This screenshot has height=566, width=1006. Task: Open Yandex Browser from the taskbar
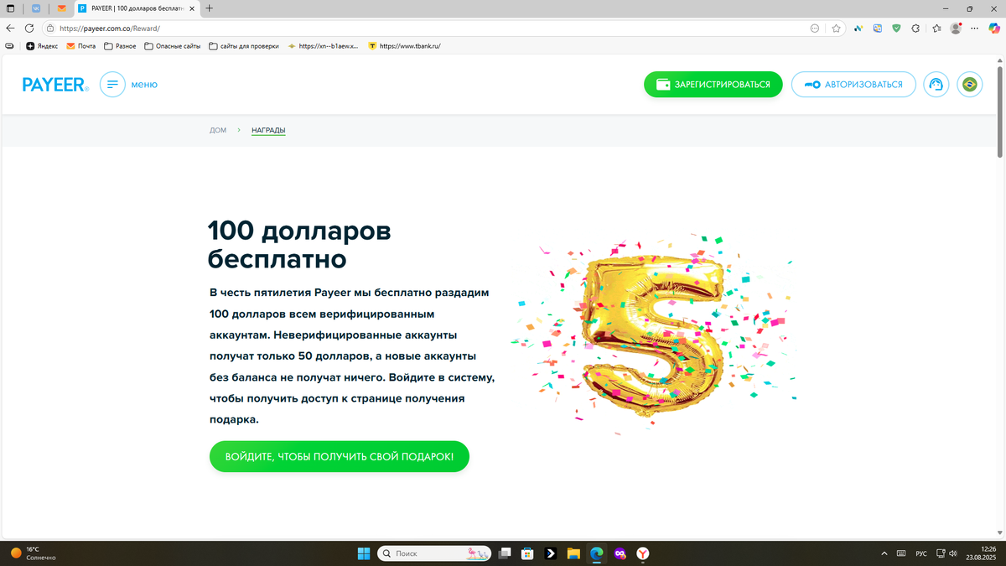[x=642, y=553]
